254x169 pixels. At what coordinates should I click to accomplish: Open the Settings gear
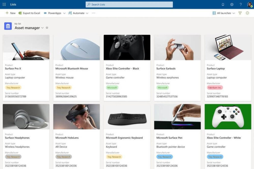pyautogui.click(x=232, y=4)
